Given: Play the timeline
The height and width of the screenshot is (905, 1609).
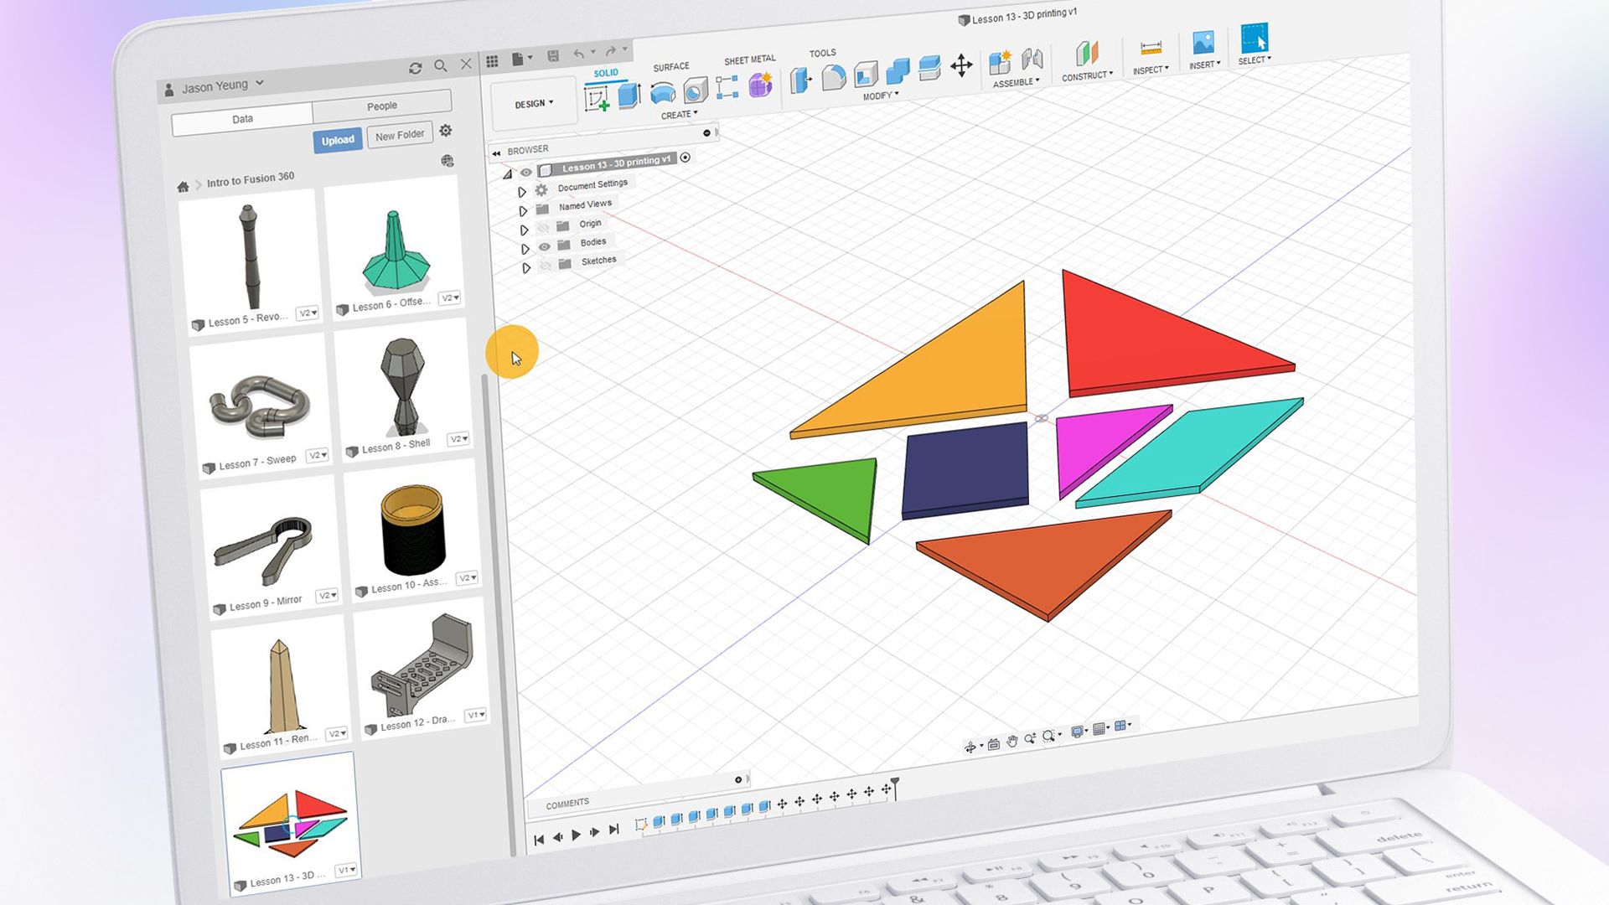Looking at the screenshot, I should 576,835.
